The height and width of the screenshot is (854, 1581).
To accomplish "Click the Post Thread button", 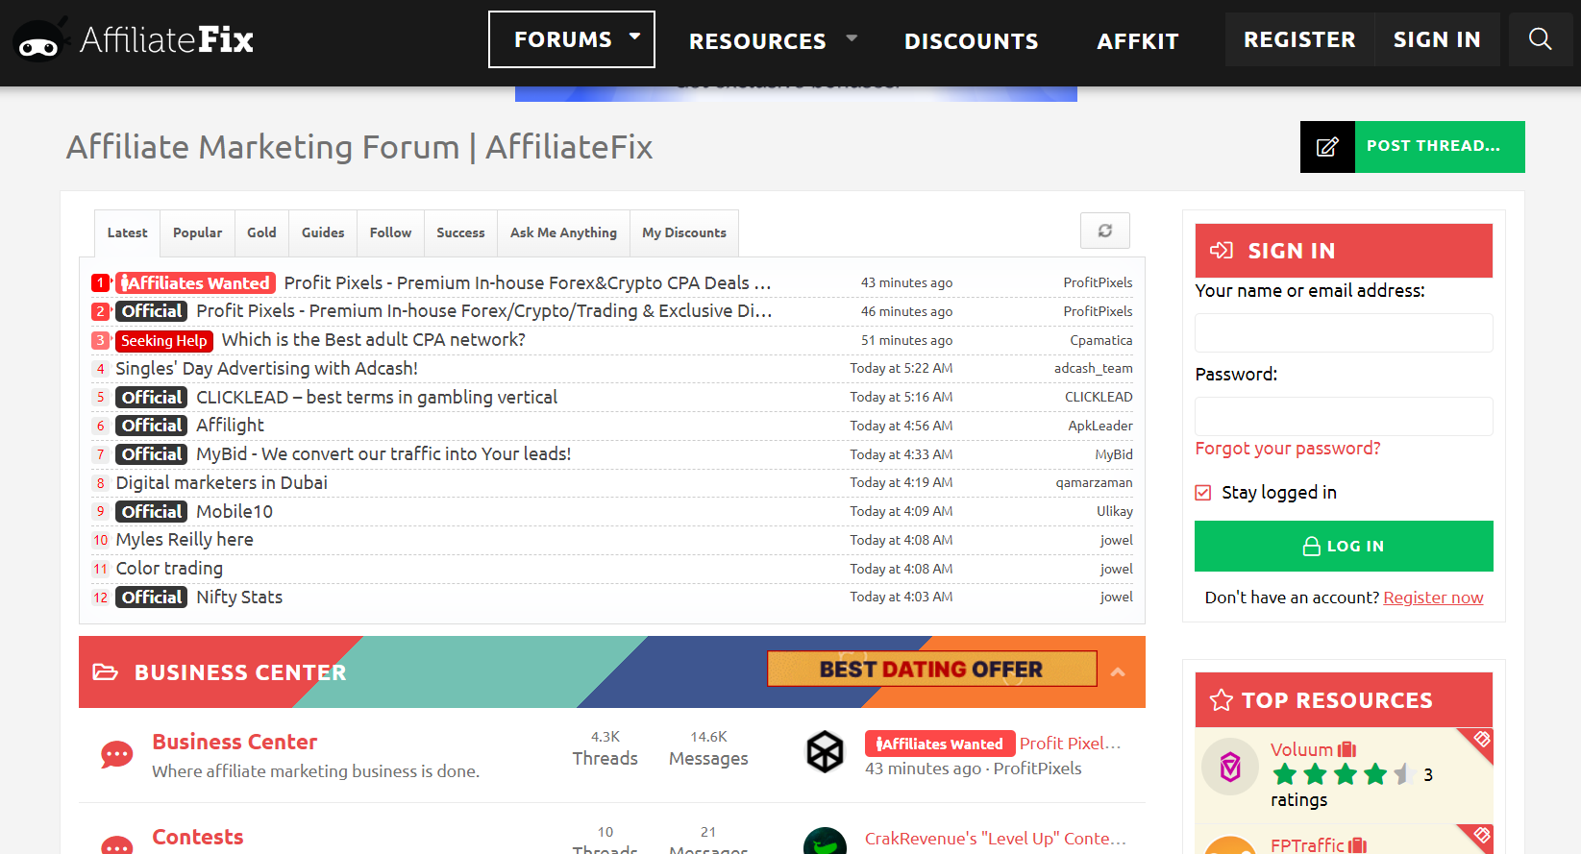I will click(1440, 147).
